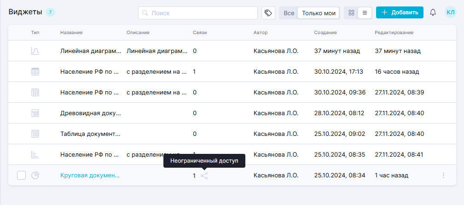The image size is (464, 205).
Task: Switch to grid view layout
Action: click(352, 13)
